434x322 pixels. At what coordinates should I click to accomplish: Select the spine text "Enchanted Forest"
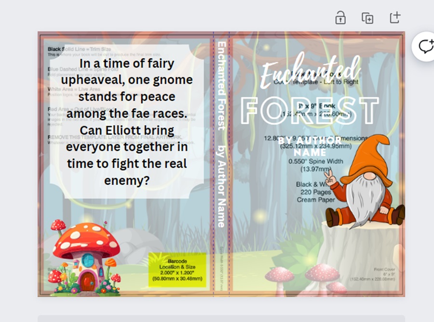(x=221, y=86)
